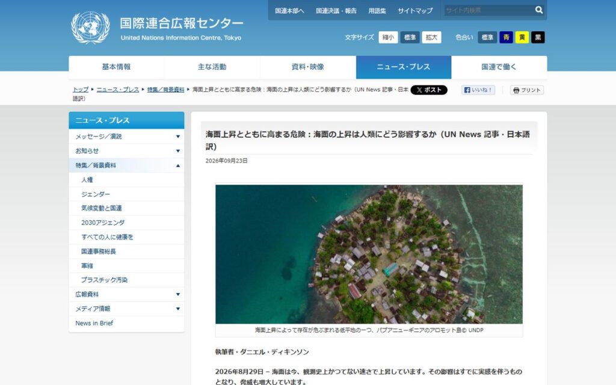Click author line 執筆者・ダニエル・ディキンソン

pos(262,352)
